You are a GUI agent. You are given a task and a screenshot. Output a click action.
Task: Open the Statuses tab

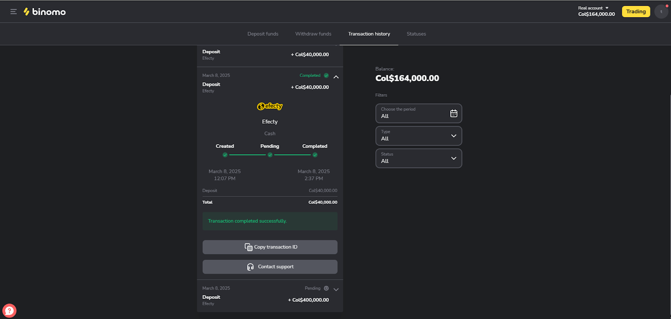pyautogui.click(x=416, y=34)
